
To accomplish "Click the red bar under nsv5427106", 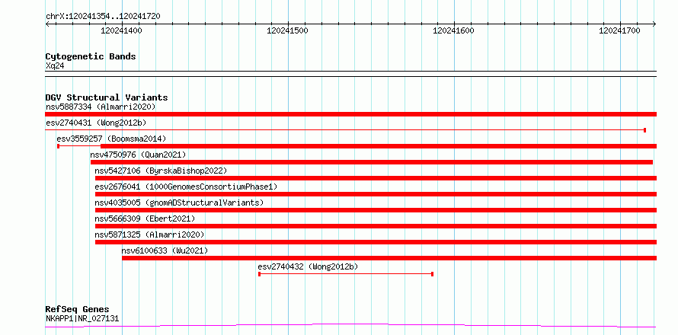I will [376, 178].
